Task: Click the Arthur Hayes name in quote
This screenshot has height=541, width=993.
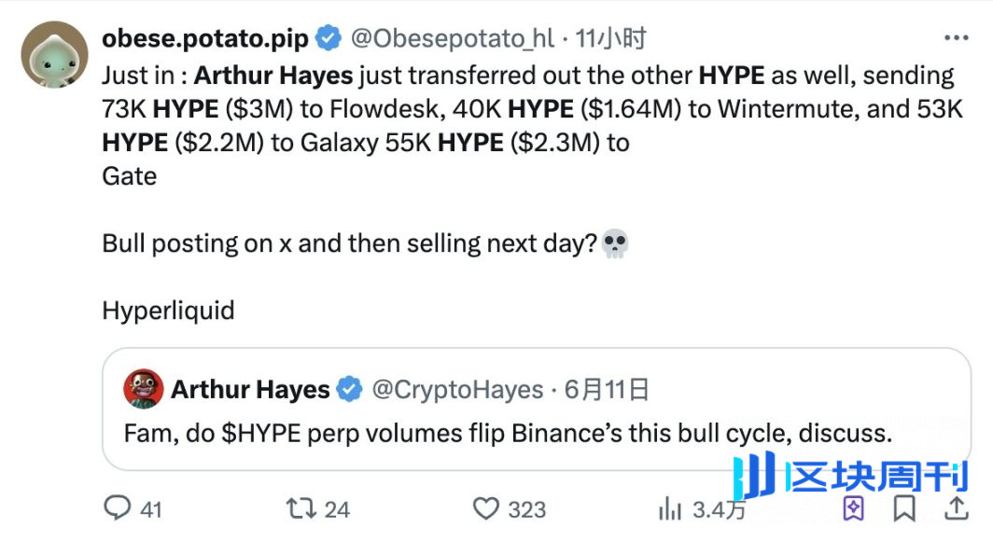Action: (250, 389)
